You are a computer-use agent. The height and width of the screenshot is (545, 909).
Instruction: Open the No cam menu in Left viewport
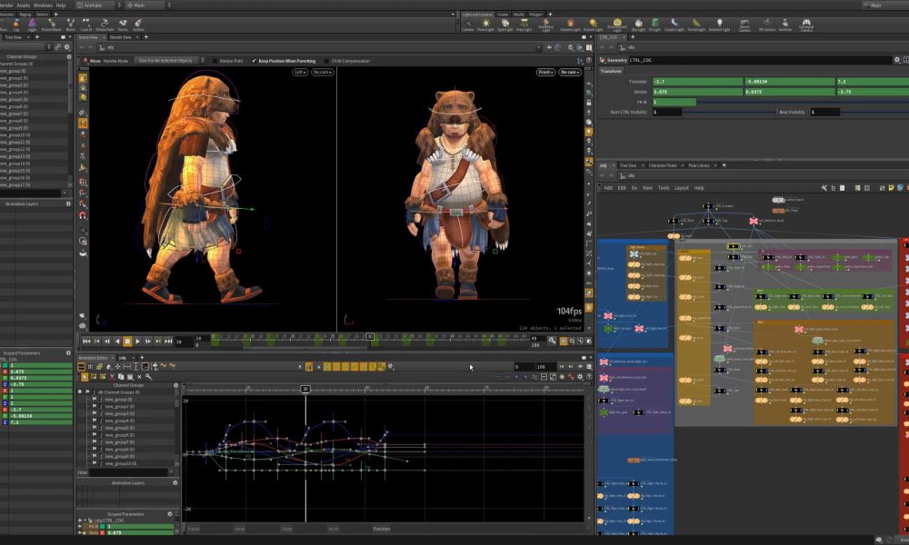point(323,73)
